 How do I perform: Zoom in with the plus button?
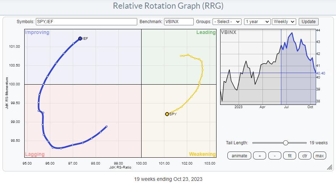click(x=259, y=156)
